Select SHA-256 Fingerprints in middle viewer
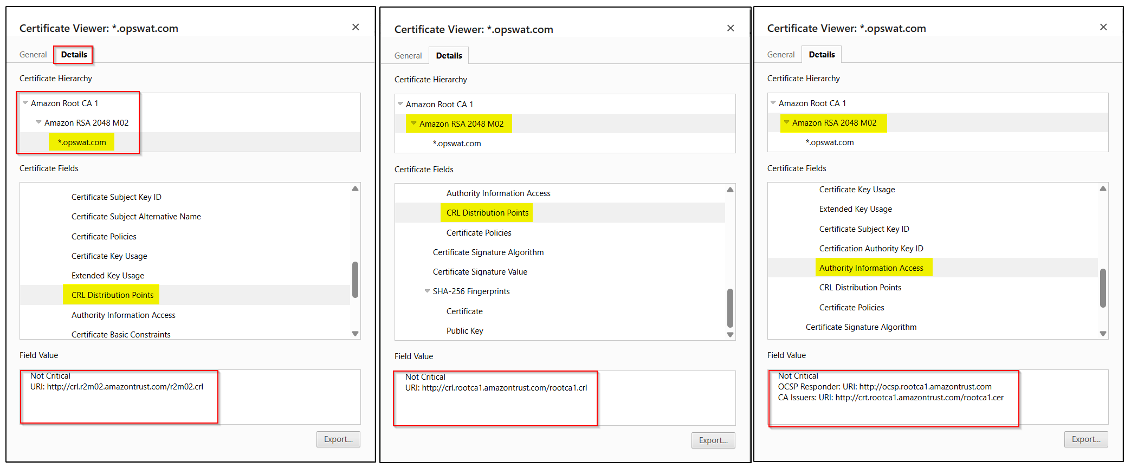The width and height of the screenshot is (1131, 468). [471, 291]
